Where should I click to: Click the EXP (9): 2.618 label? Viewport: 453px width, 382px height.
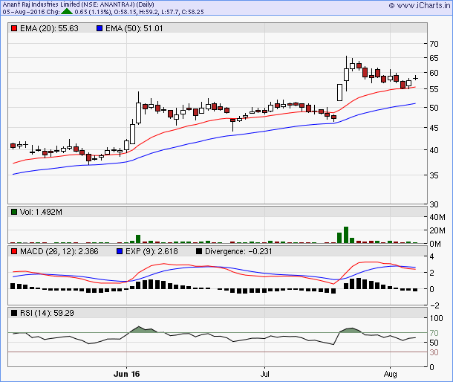[151, 251]
